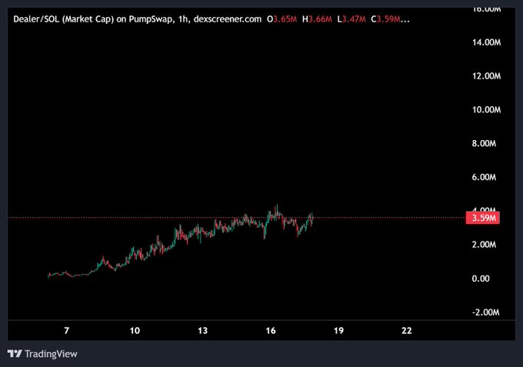
Task: Click the '12.00M' price axis label
Action: pyautogui.click(x=486, y=76)
